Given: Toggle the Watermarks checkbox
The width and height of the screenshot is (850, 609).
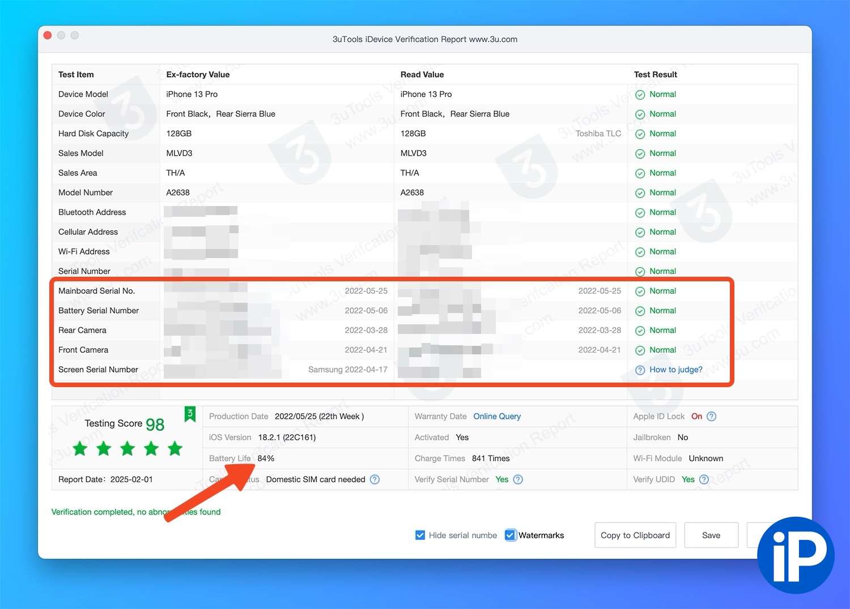Looking at the screenshot, I should pyautogui.click(x=510, y=535).
